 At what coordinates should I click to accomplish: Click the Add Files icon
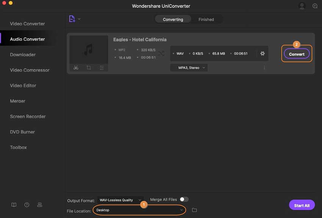coord(72,19)
